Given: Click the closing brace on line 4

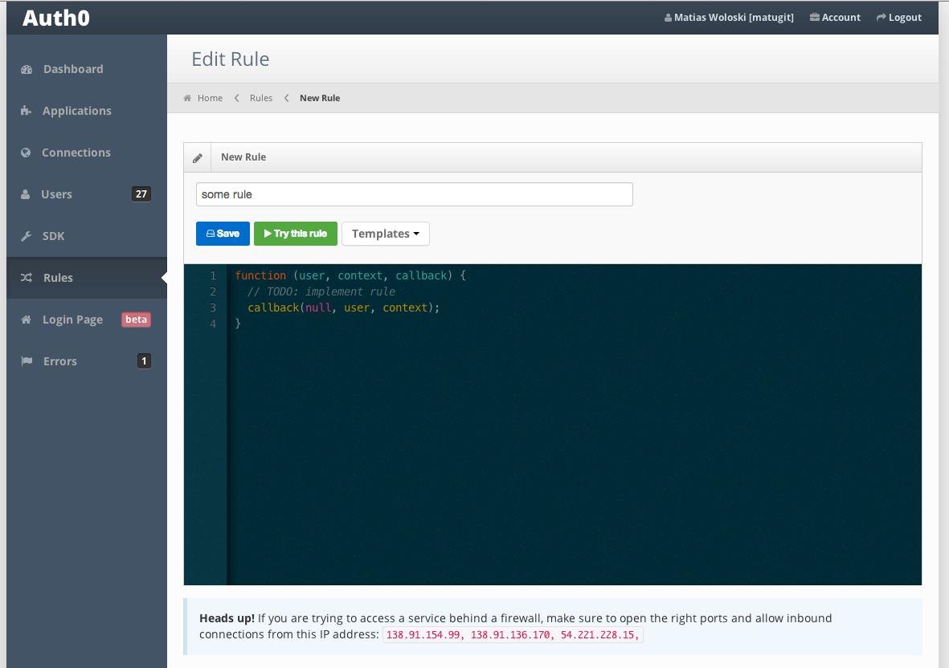Looking at the screenshot, I should pos(238,324).
